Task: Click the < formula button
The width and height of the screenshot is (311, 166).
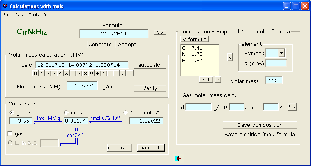Action: (194, 39)
